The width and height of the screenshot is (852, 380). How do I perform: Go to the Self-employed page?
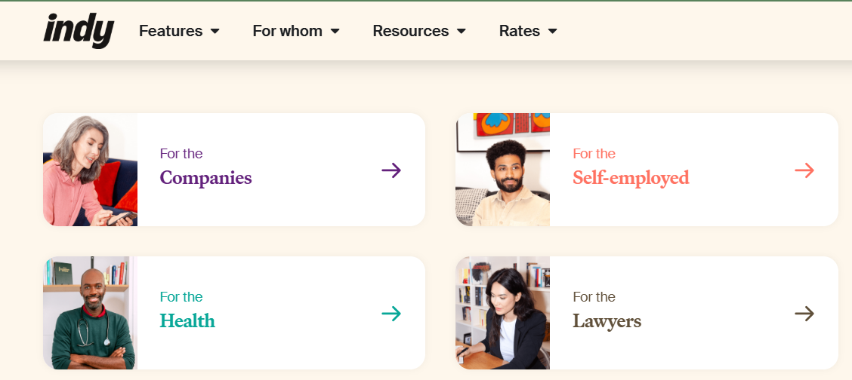[631, 178]
